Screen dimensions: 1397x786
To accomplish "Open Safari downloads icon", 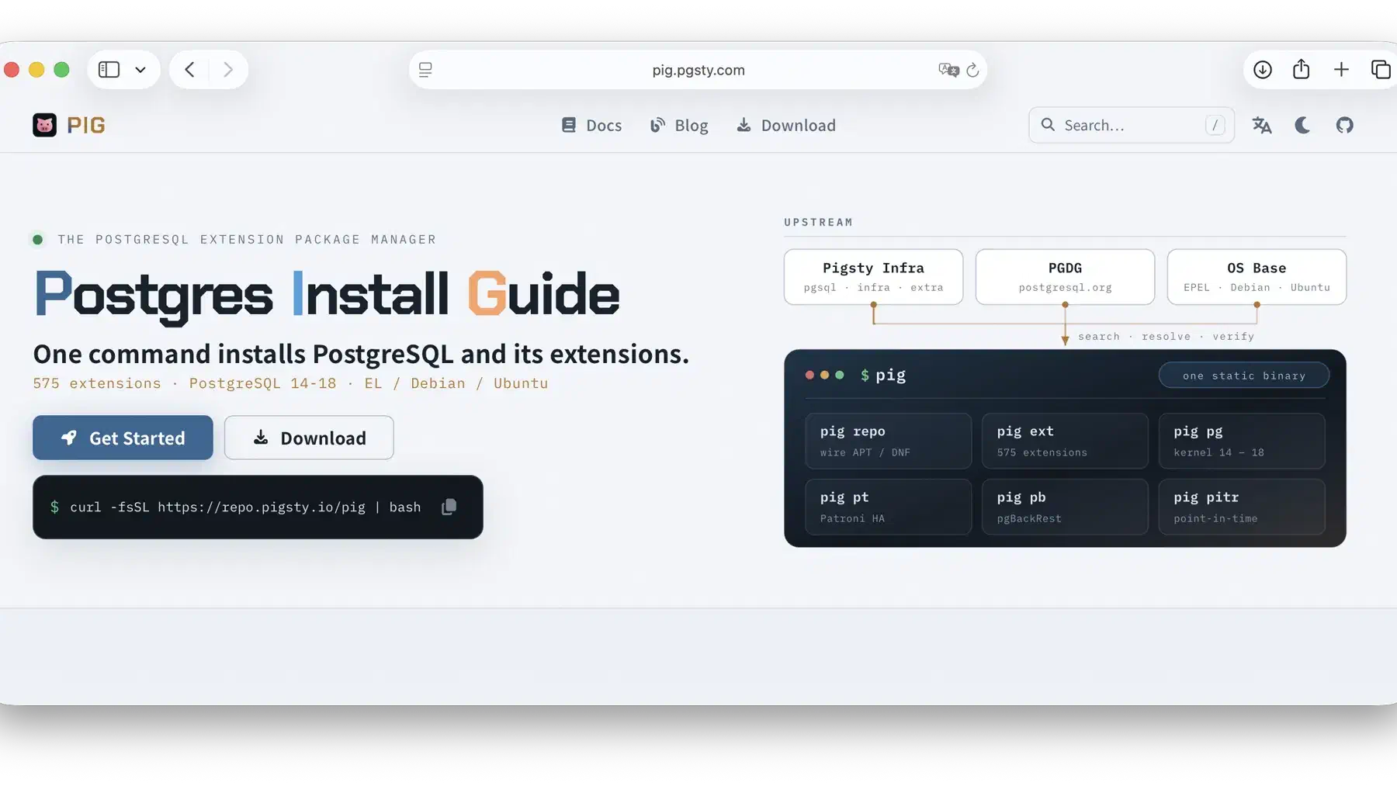I will 1263,70.
